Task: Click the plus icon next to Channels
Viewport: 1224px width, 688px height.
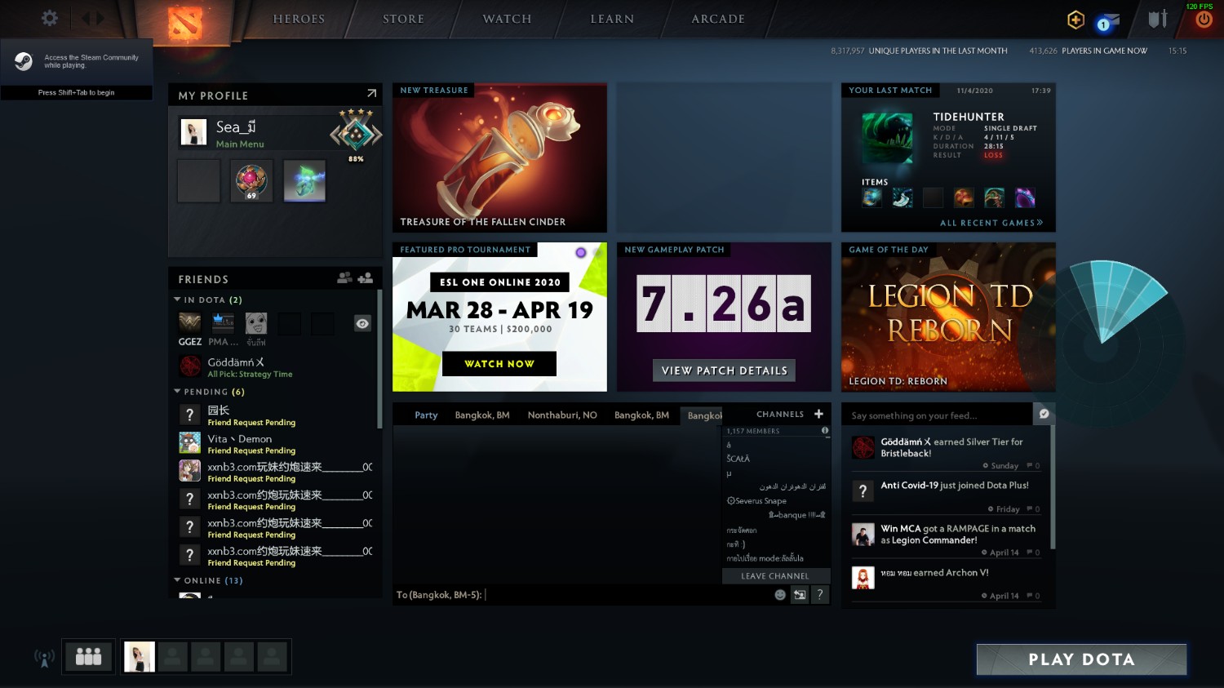Action: pos(818,414)
